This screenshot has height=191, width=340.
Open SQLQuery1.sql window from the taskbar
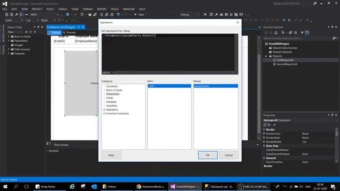click(218, 186)
